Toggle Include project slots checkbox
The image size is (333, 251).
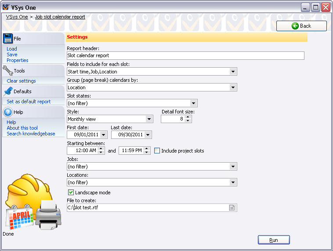tap(157, 151)
